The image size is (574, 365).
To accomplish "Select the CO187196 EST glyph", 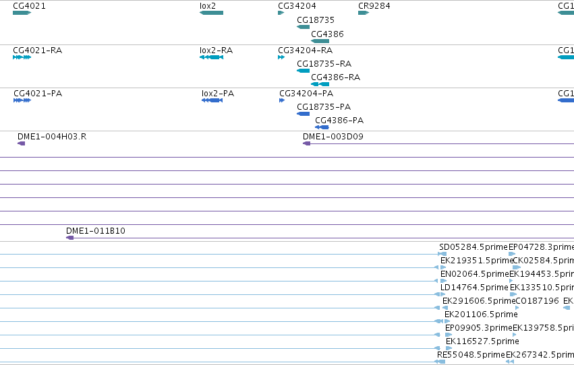I will 517,308.
